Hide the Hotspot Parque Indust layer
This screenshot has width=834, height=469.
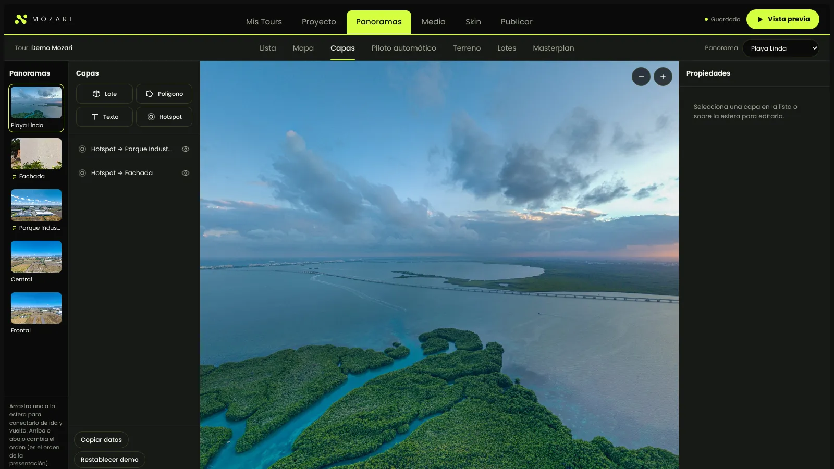tap(186, 149)
